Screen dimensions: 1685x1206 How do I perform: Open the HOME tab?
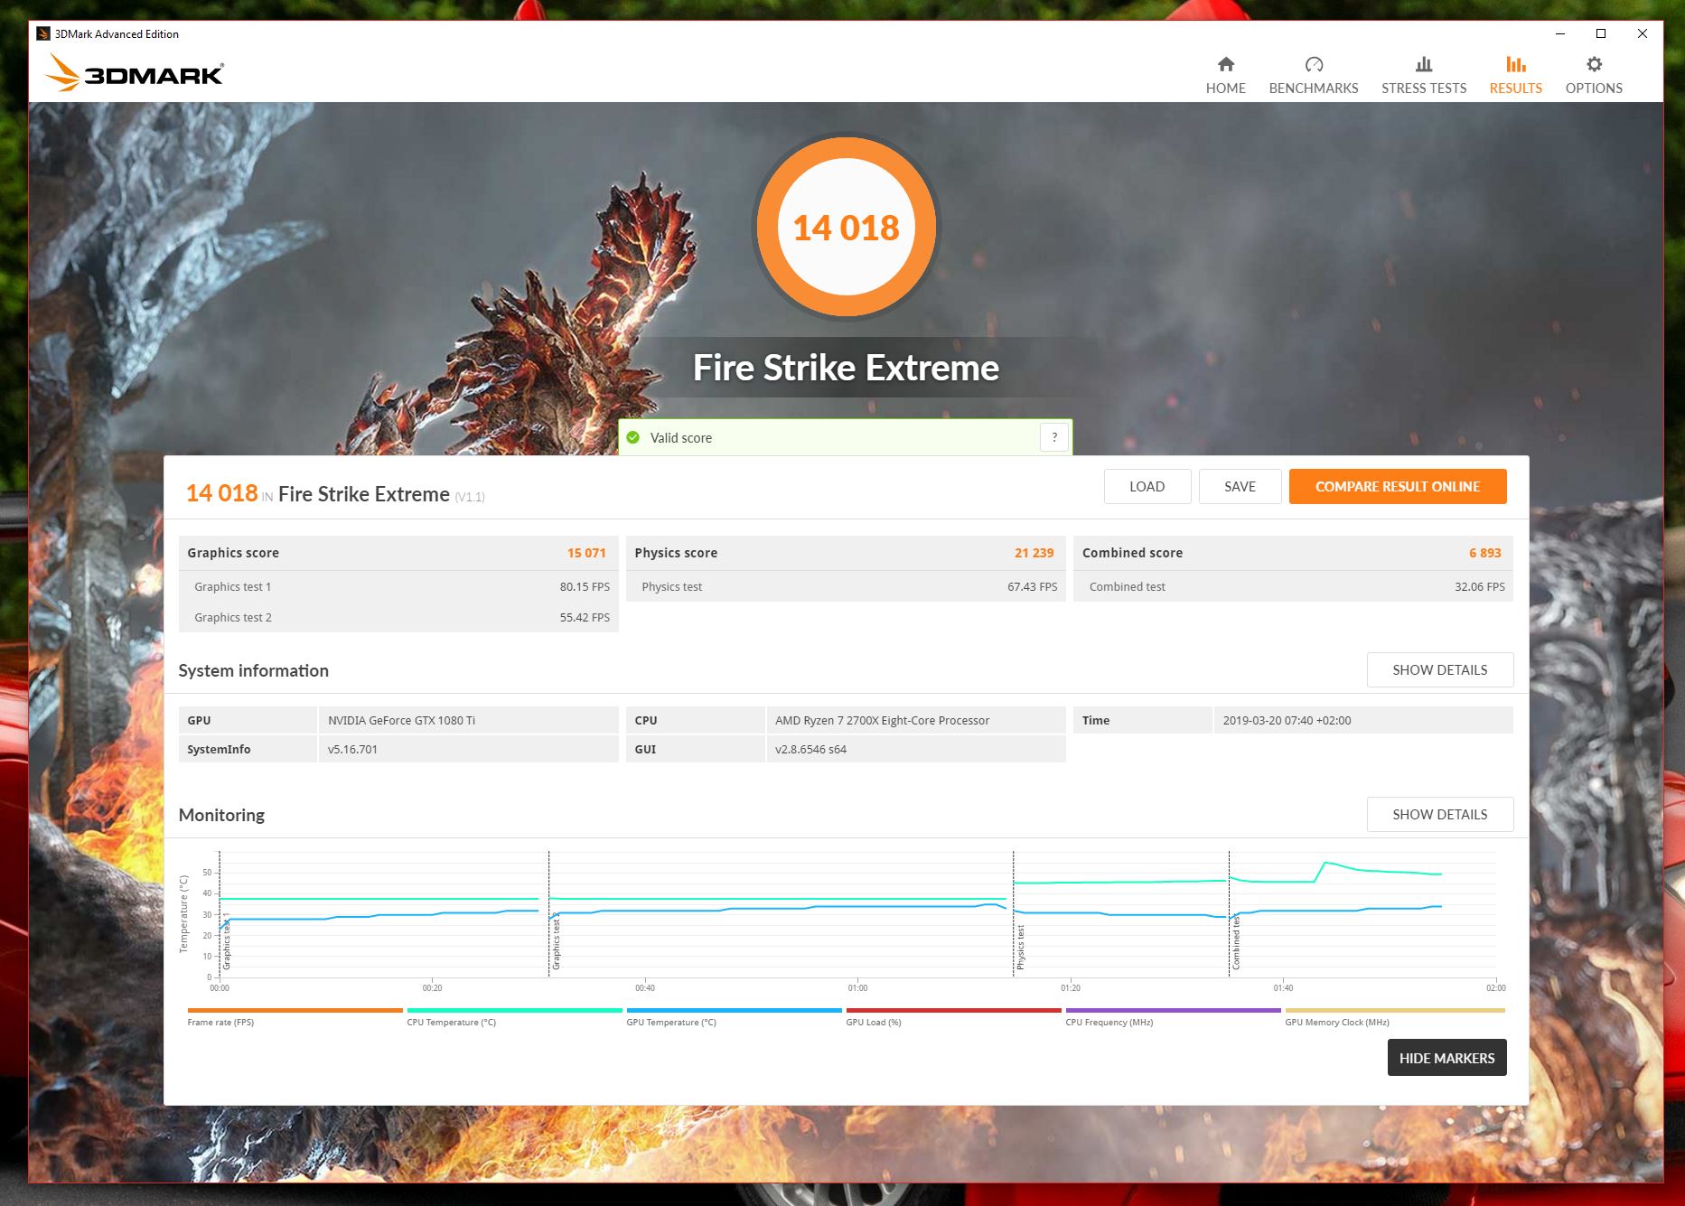[1225, 75]
